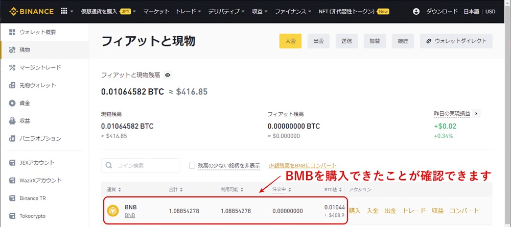Toggle balance visibility eye icon
This screenshot has width=511, height=227.
[168, 75]
